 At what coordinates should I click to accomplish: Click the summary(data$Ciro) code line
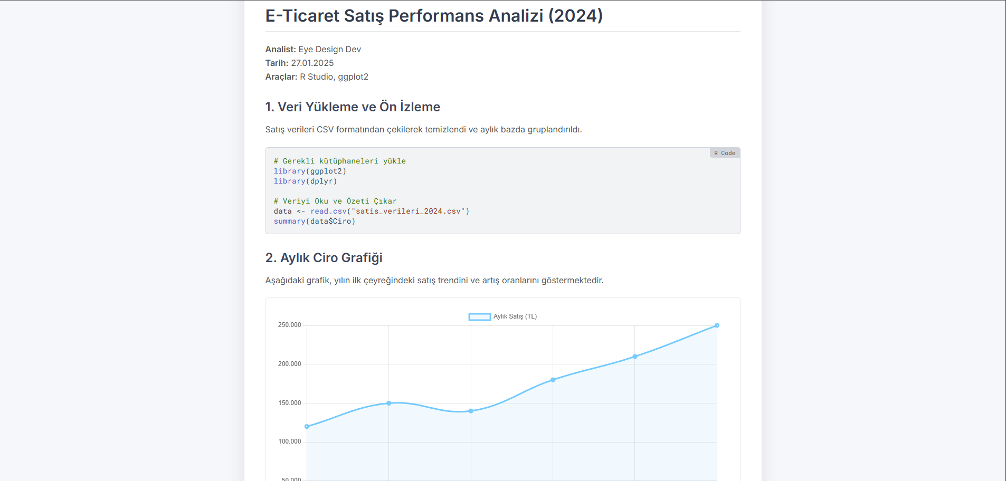(314, 221)
